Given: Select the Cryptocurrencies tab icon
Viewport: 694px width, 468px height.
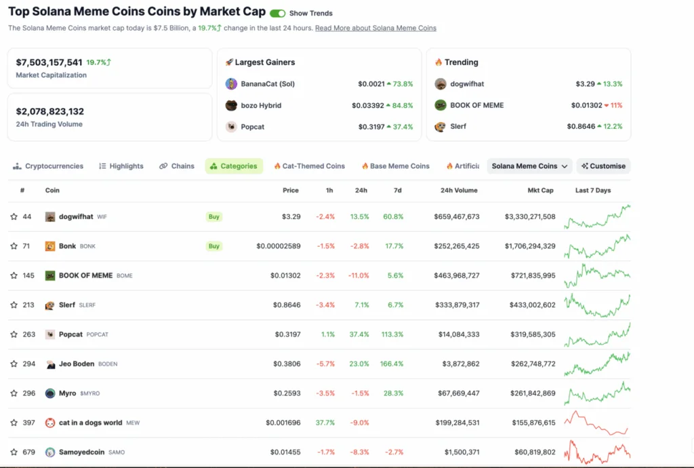Looking at the screenshot, I should coord(16,165).
